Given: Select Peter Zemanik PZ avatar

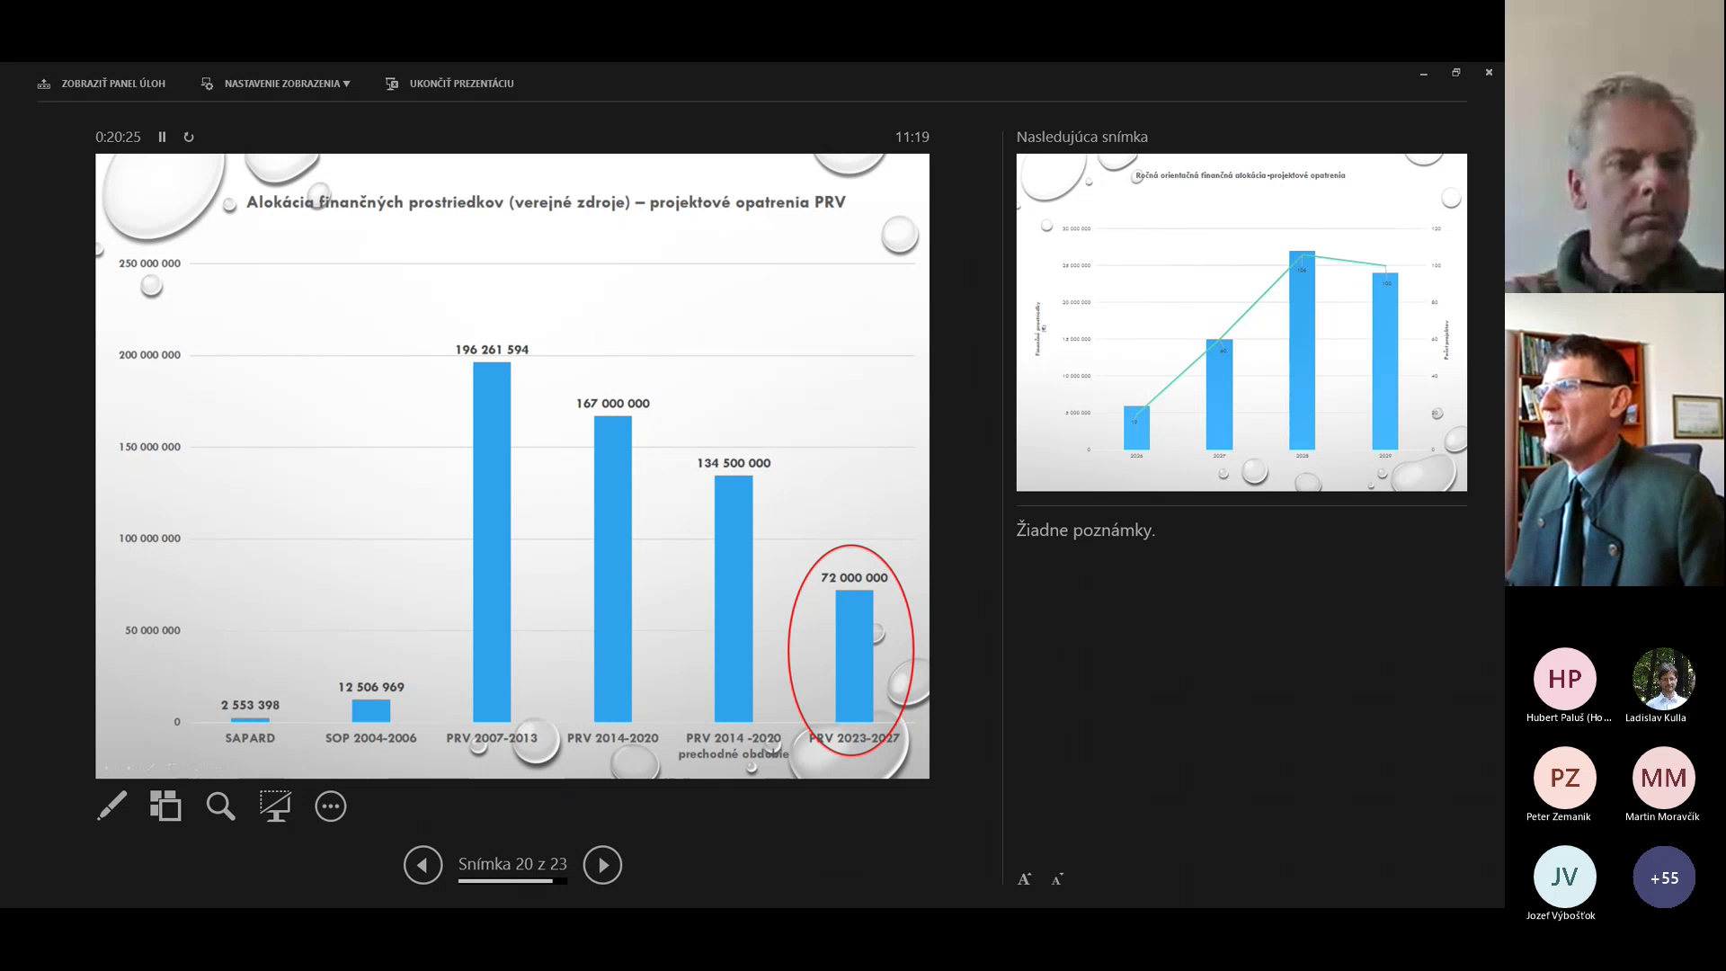Looking at the screenshot, I should [x=1564, y=778].
